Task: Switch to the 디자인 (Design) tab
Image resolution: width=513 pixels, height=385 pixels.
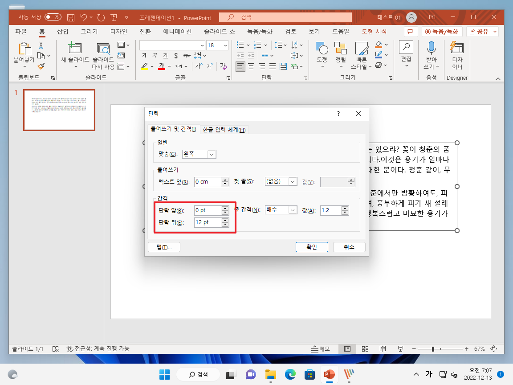Action: (x=119, y=32)
